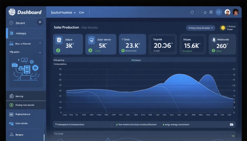Image resolution: width=247 pixels, height=141 pixels.
Task: Open the first user avatar profile
Action: (227, 12)
